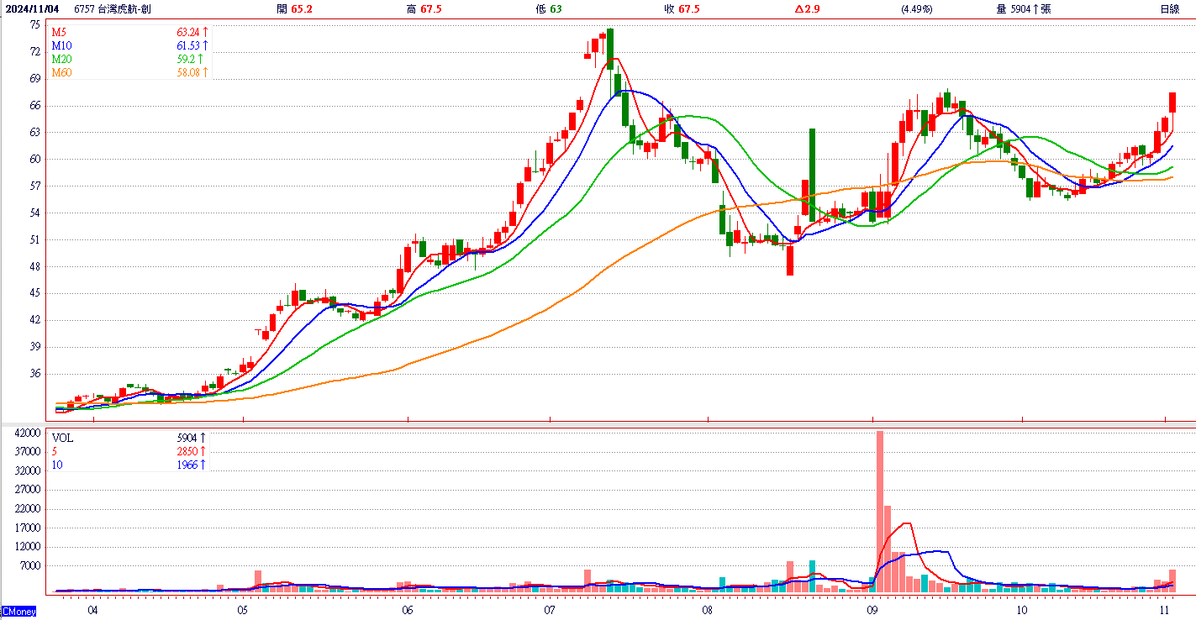Click the 07 month label on time axis
This screenshot has height=620, width=1196.
(x=550, y=609)
